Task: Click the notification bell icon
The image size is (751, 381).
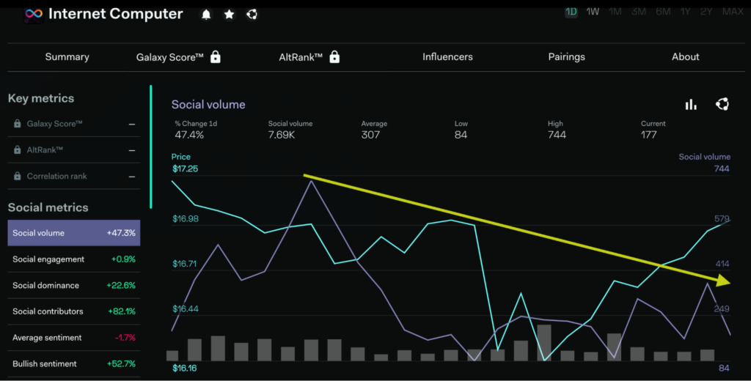Action: 206,15
